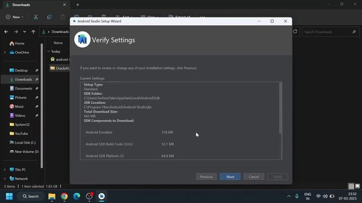Click Android SDK Build-Tools 33.0.2 row
This screenshot has height=203, width=362.
pos(130,144)
